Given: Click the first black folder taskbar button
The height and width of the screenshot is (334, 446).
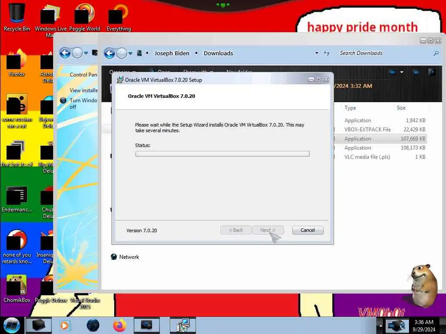Looking at the screenshot, I should coord(39,325).
